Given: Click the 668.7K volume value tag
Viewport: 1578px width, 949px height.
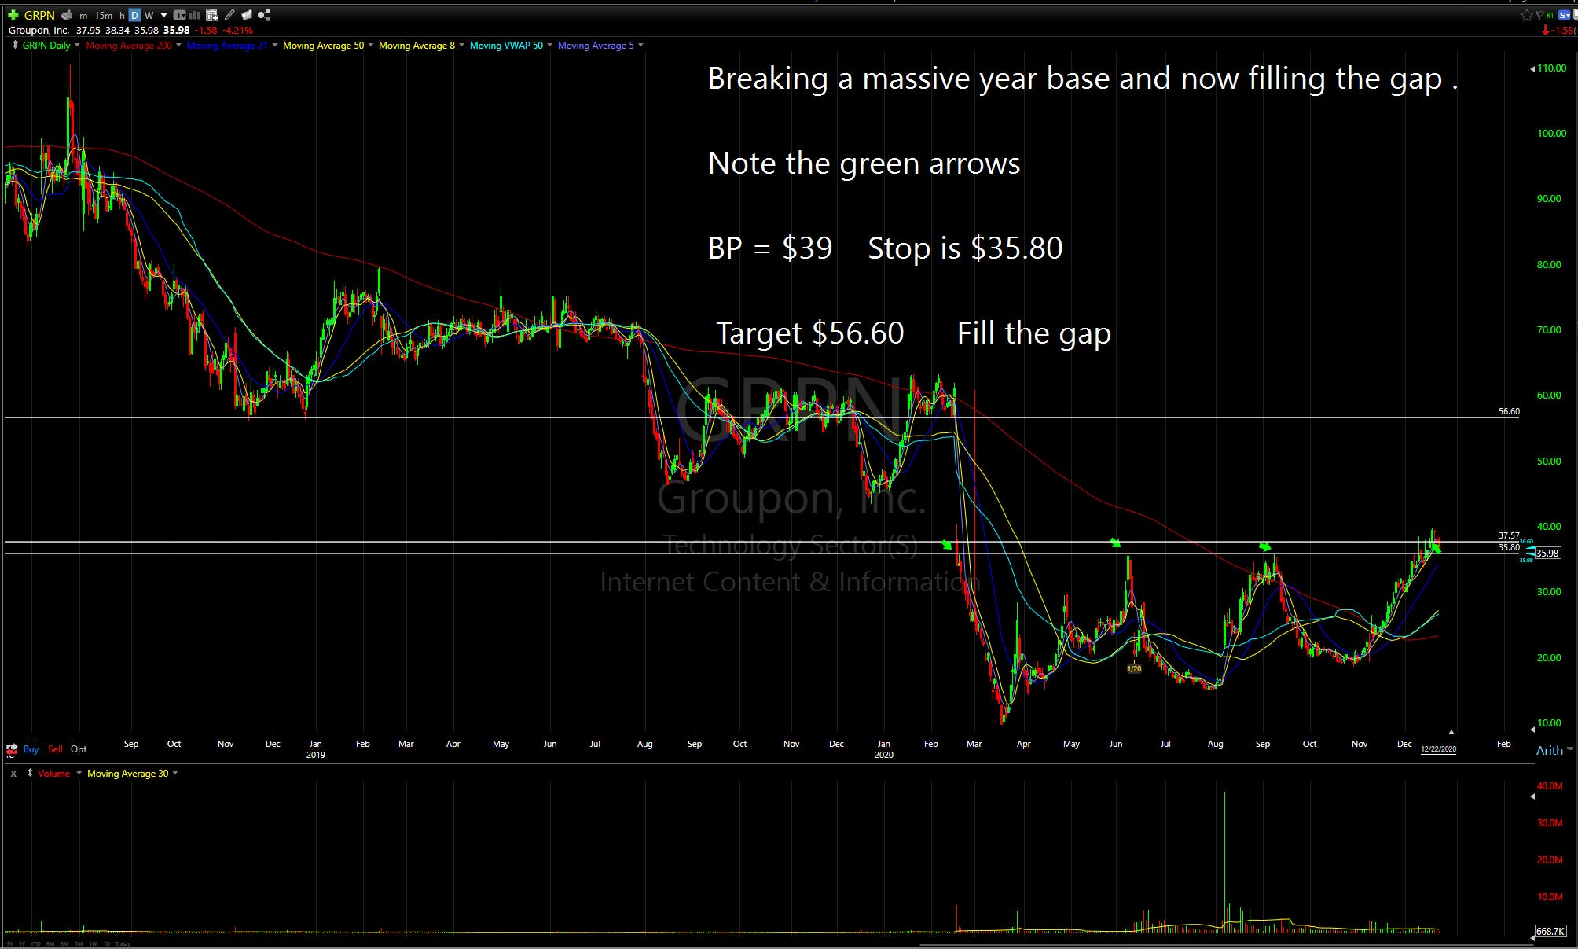Looking at the screenshot, I should coord(1550,931).
